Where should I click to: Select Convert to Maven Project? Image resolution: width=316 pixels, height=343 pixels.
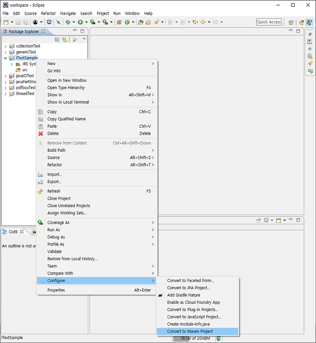click(197, 332)
